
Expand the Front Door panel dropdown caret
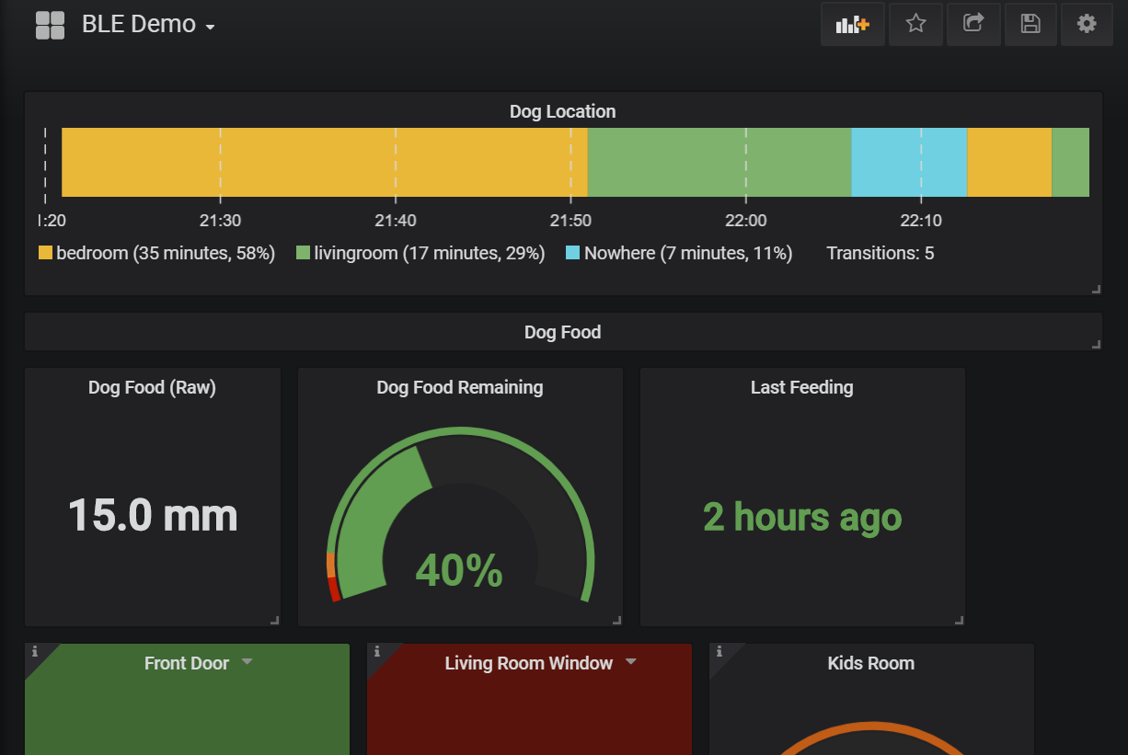click(x=247, y=662)
